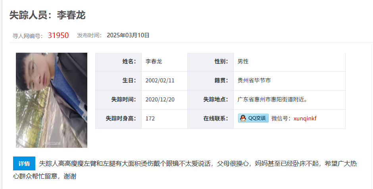
Task: Click the 失踪时间 label cell
Action: (x=118, y=99)
